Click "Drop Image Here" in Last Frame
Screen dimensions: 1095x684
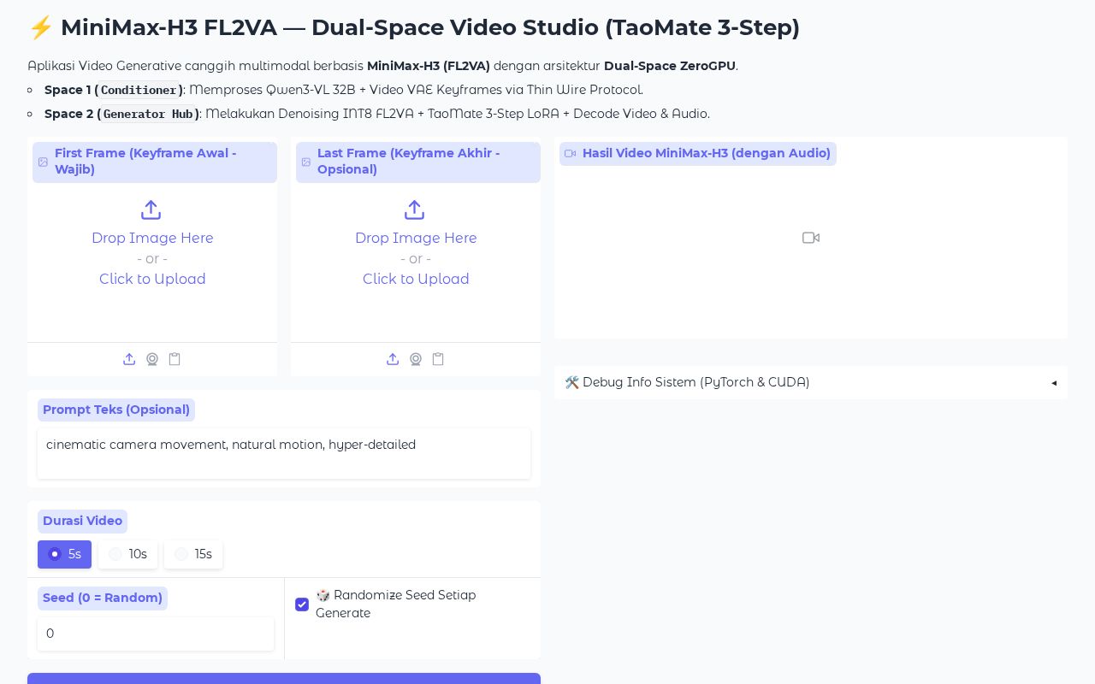416,238
